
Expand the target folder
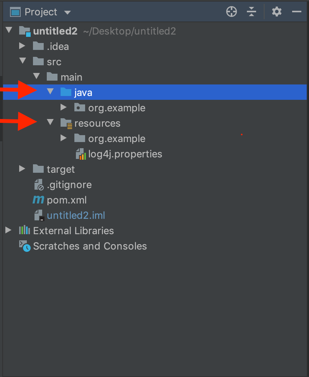[22, 169]
